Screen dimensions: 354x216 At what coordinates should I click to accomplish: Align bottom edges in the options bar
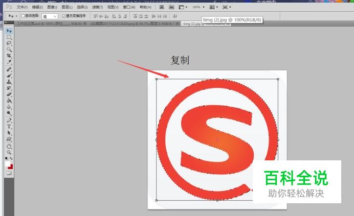pyautogui.click(x=106, y=16)
